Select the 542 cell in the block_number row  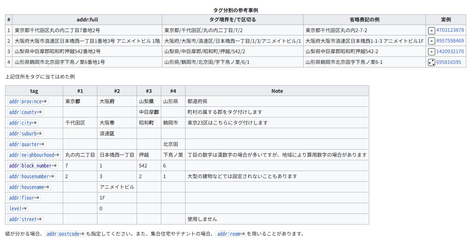149,166
